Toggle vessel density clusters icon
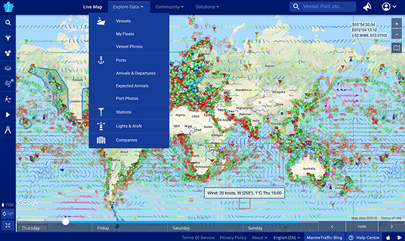 click(x=7, y=53)
